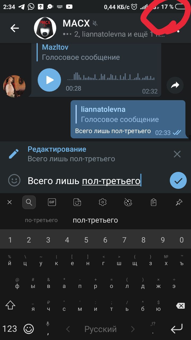Choose the suggestion "по-третьего"
The height and width of the screenshot is (340, 191).
[41, 220]
